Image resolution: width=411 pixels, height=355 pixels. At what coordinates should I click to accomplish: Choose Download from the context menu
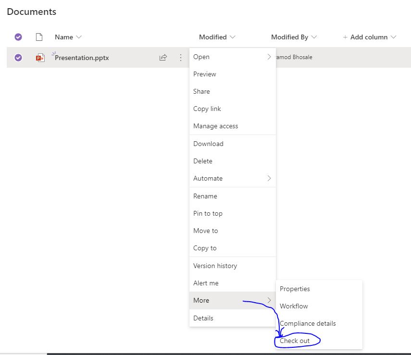(x=208, y=144)
